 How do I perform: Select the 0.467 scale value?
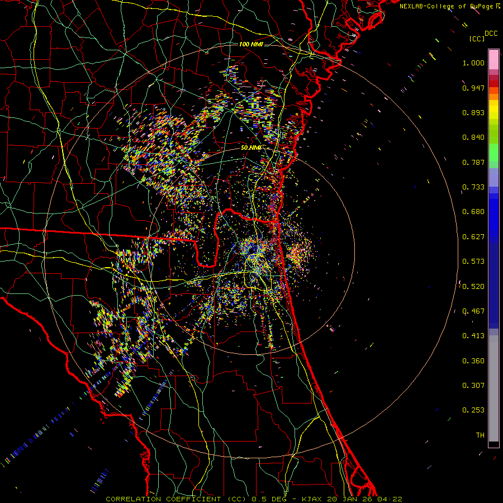pos(473,311)
